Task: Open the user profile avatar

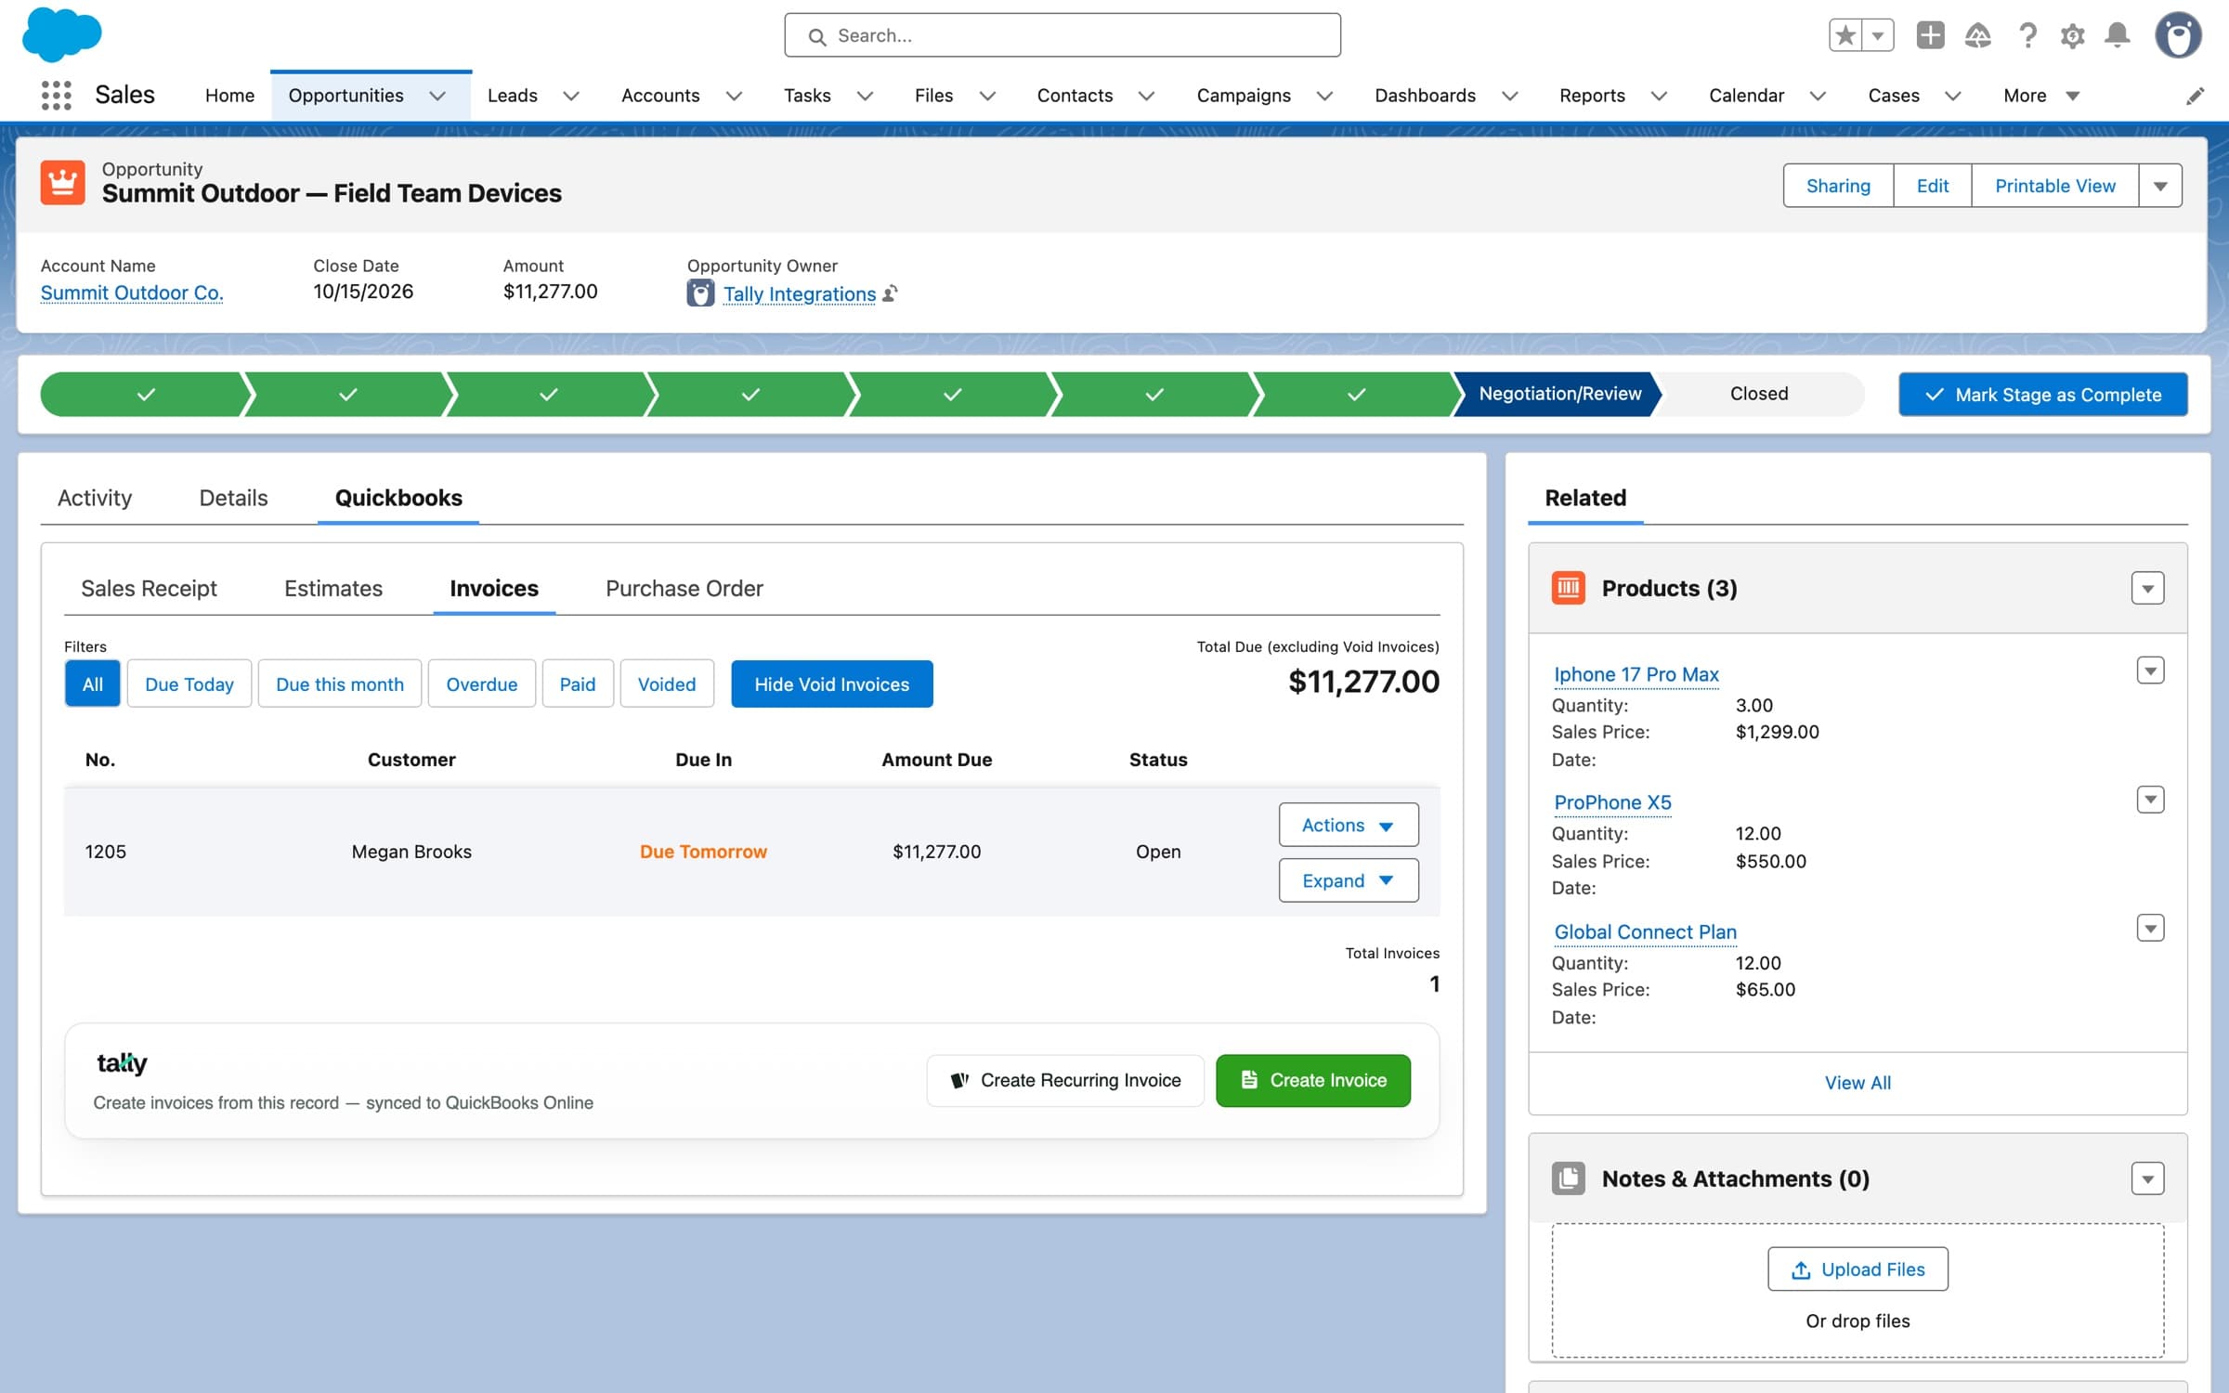Action: 2178,35
